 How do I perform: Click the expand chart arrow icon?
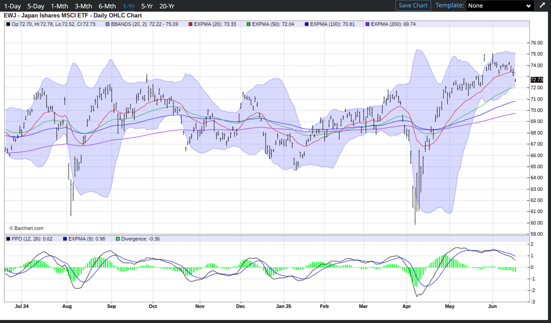542,5
